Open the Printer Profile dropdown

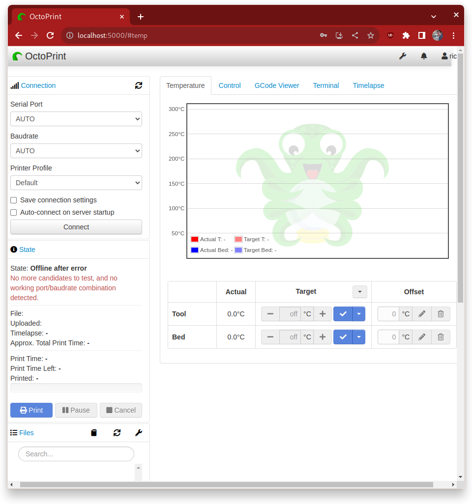(x=76, y=183)
